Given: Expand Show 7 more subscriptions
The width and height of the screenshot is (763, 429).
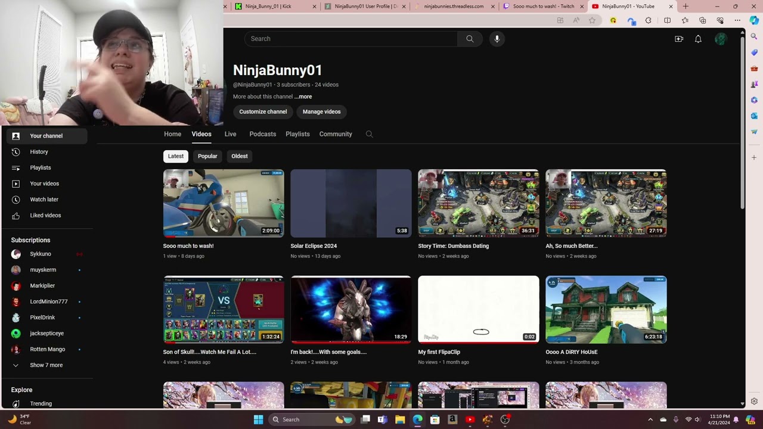Looking at the screenshot, I should click(46, 365).
